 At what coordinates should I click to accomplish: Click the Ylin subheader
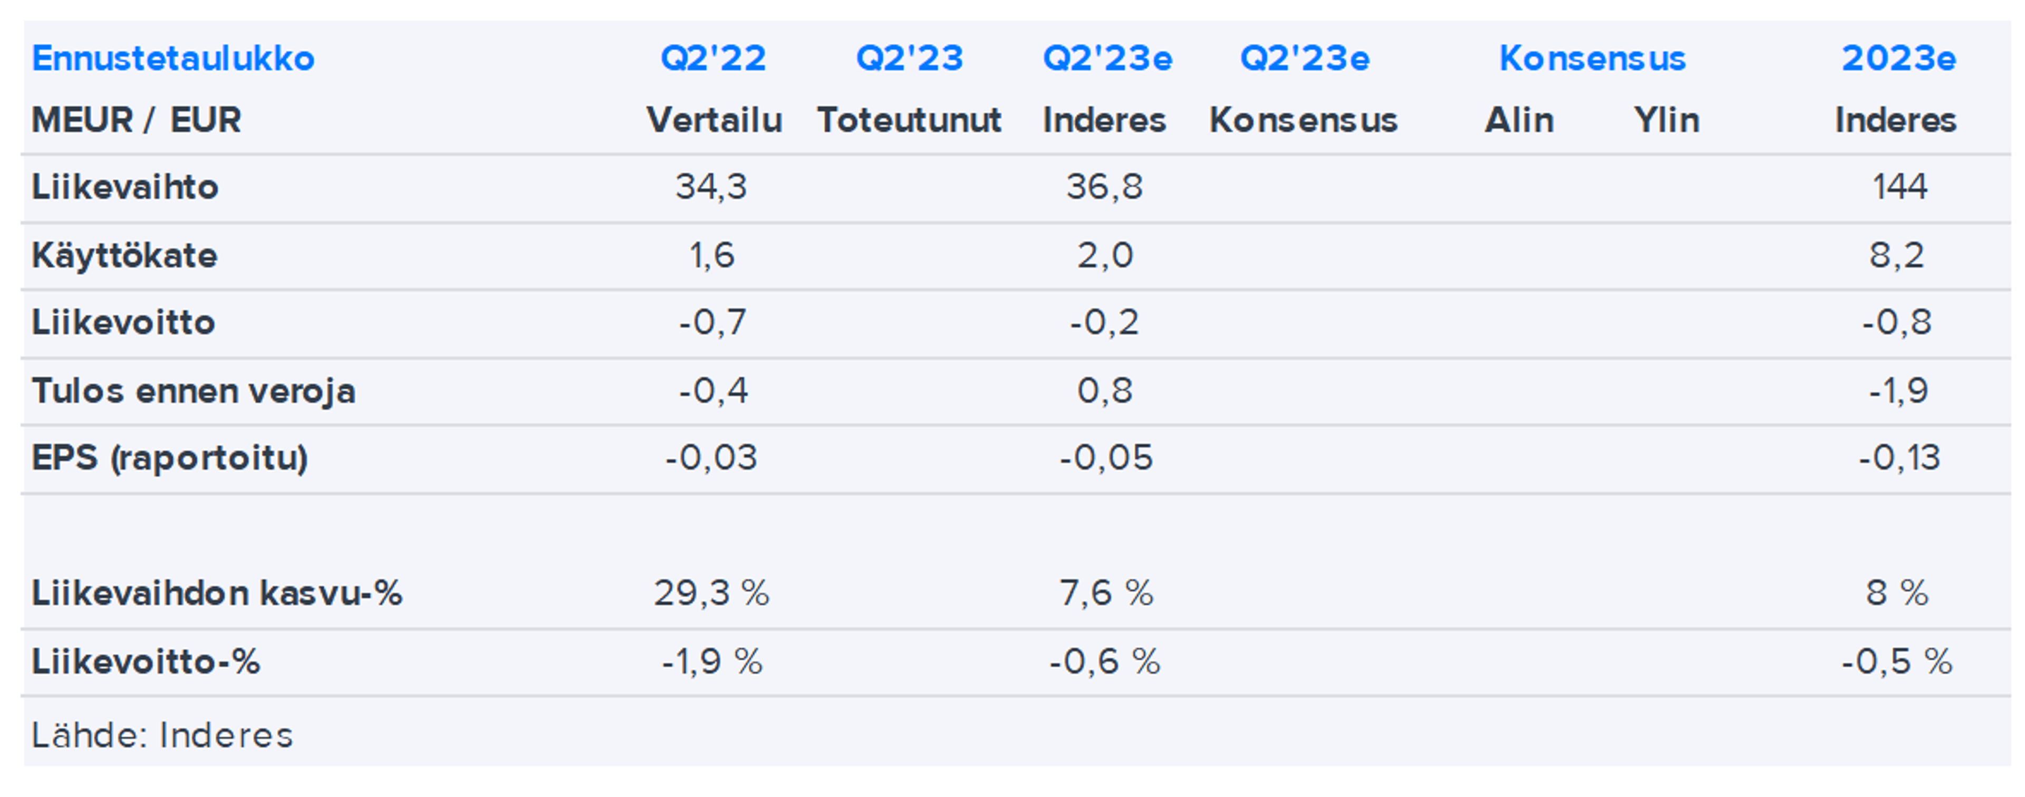coord(1666,120)
